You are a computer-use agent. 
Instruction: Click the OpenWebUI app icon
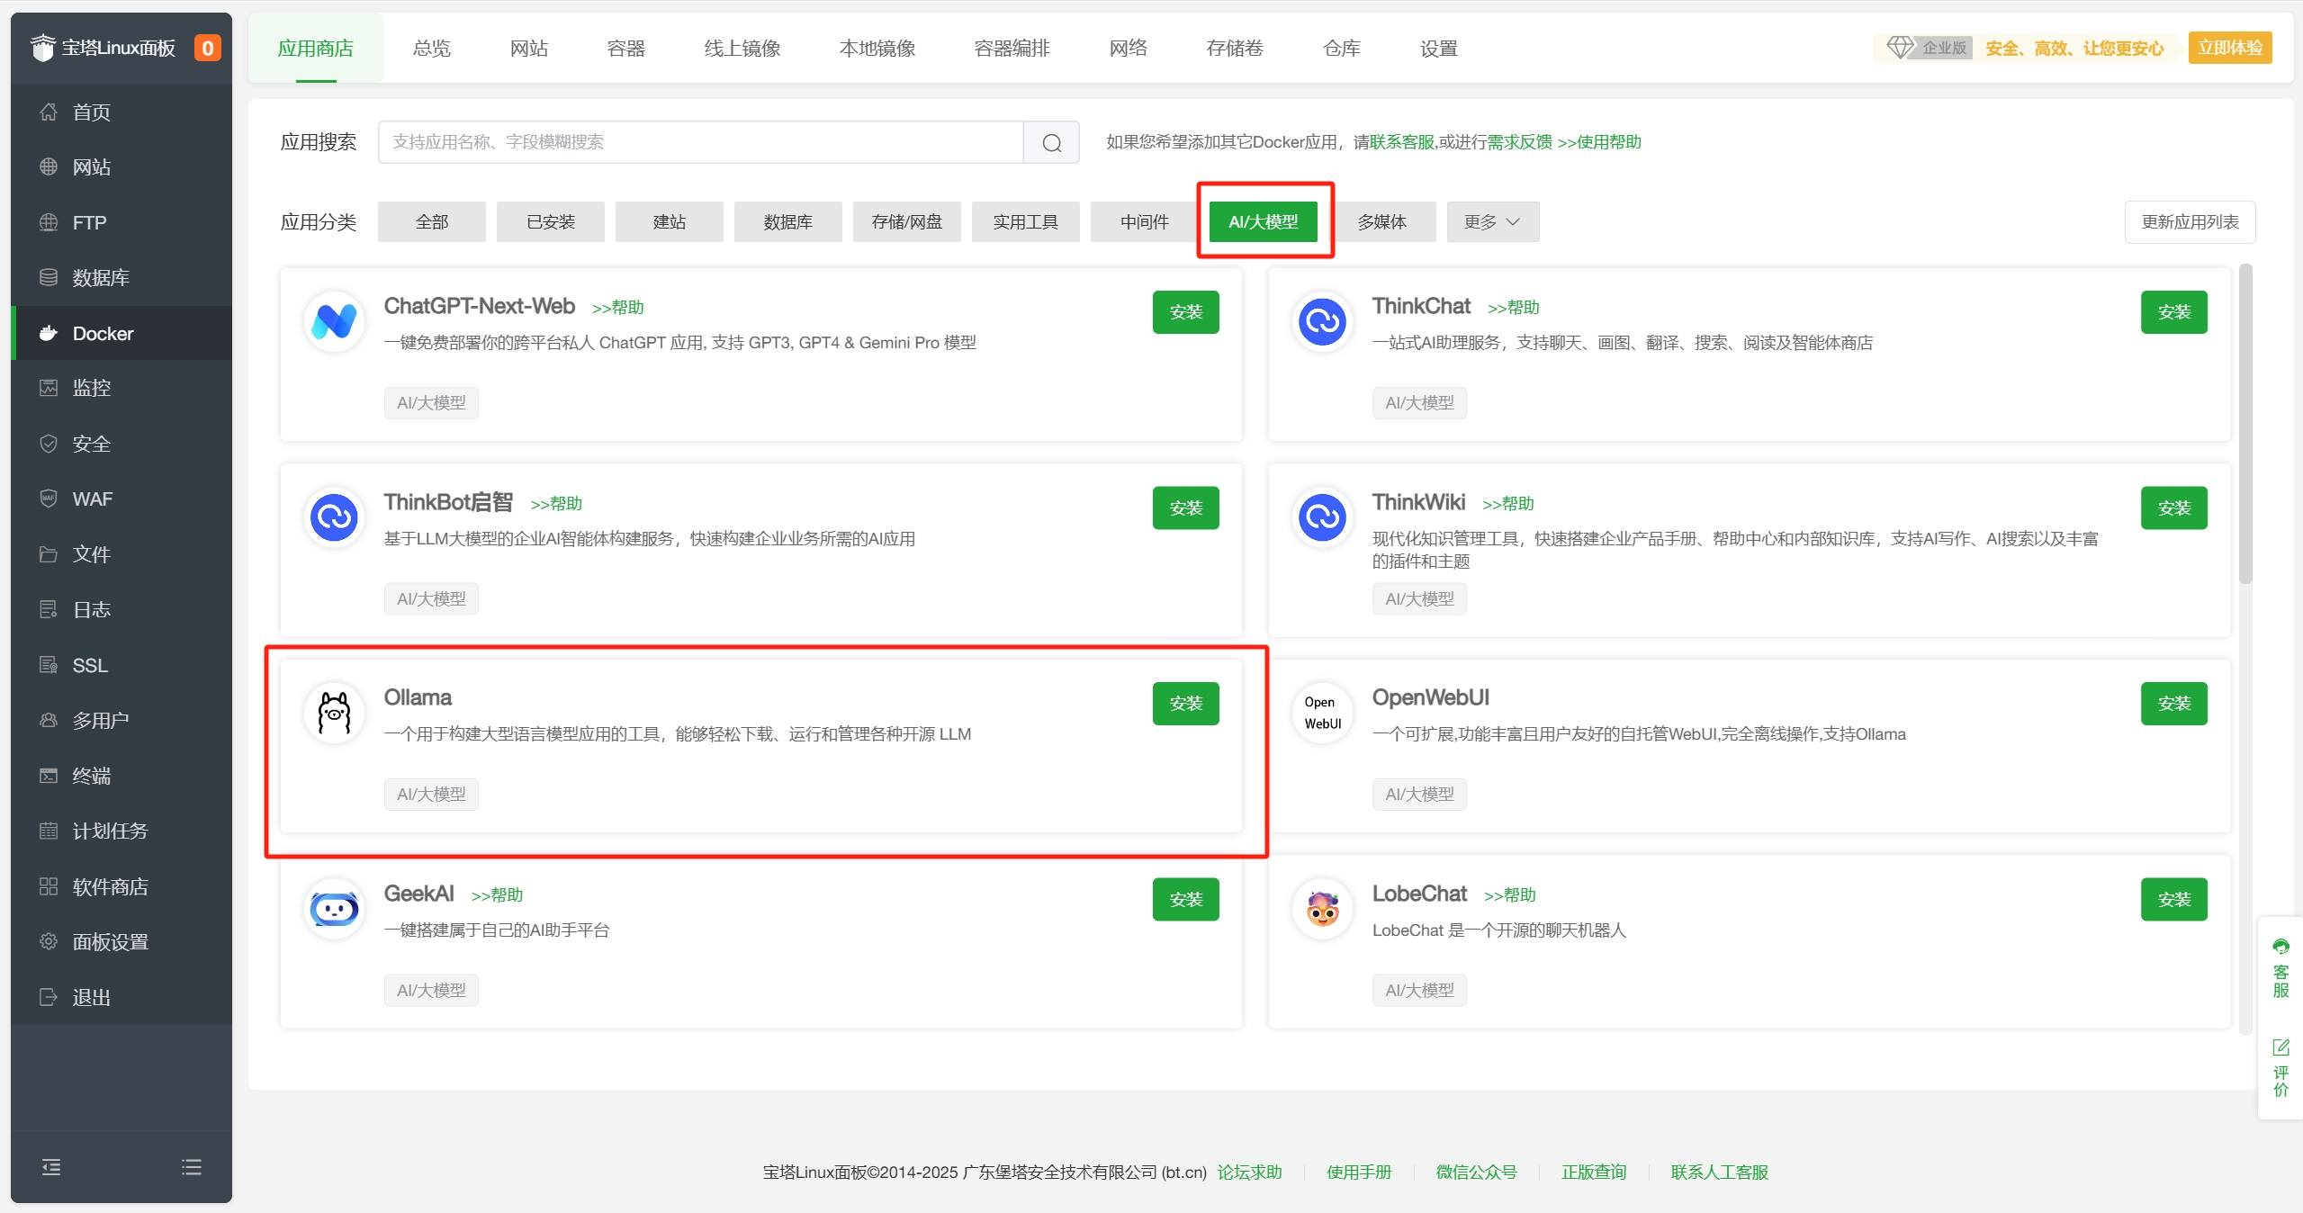coord(1322,714)
